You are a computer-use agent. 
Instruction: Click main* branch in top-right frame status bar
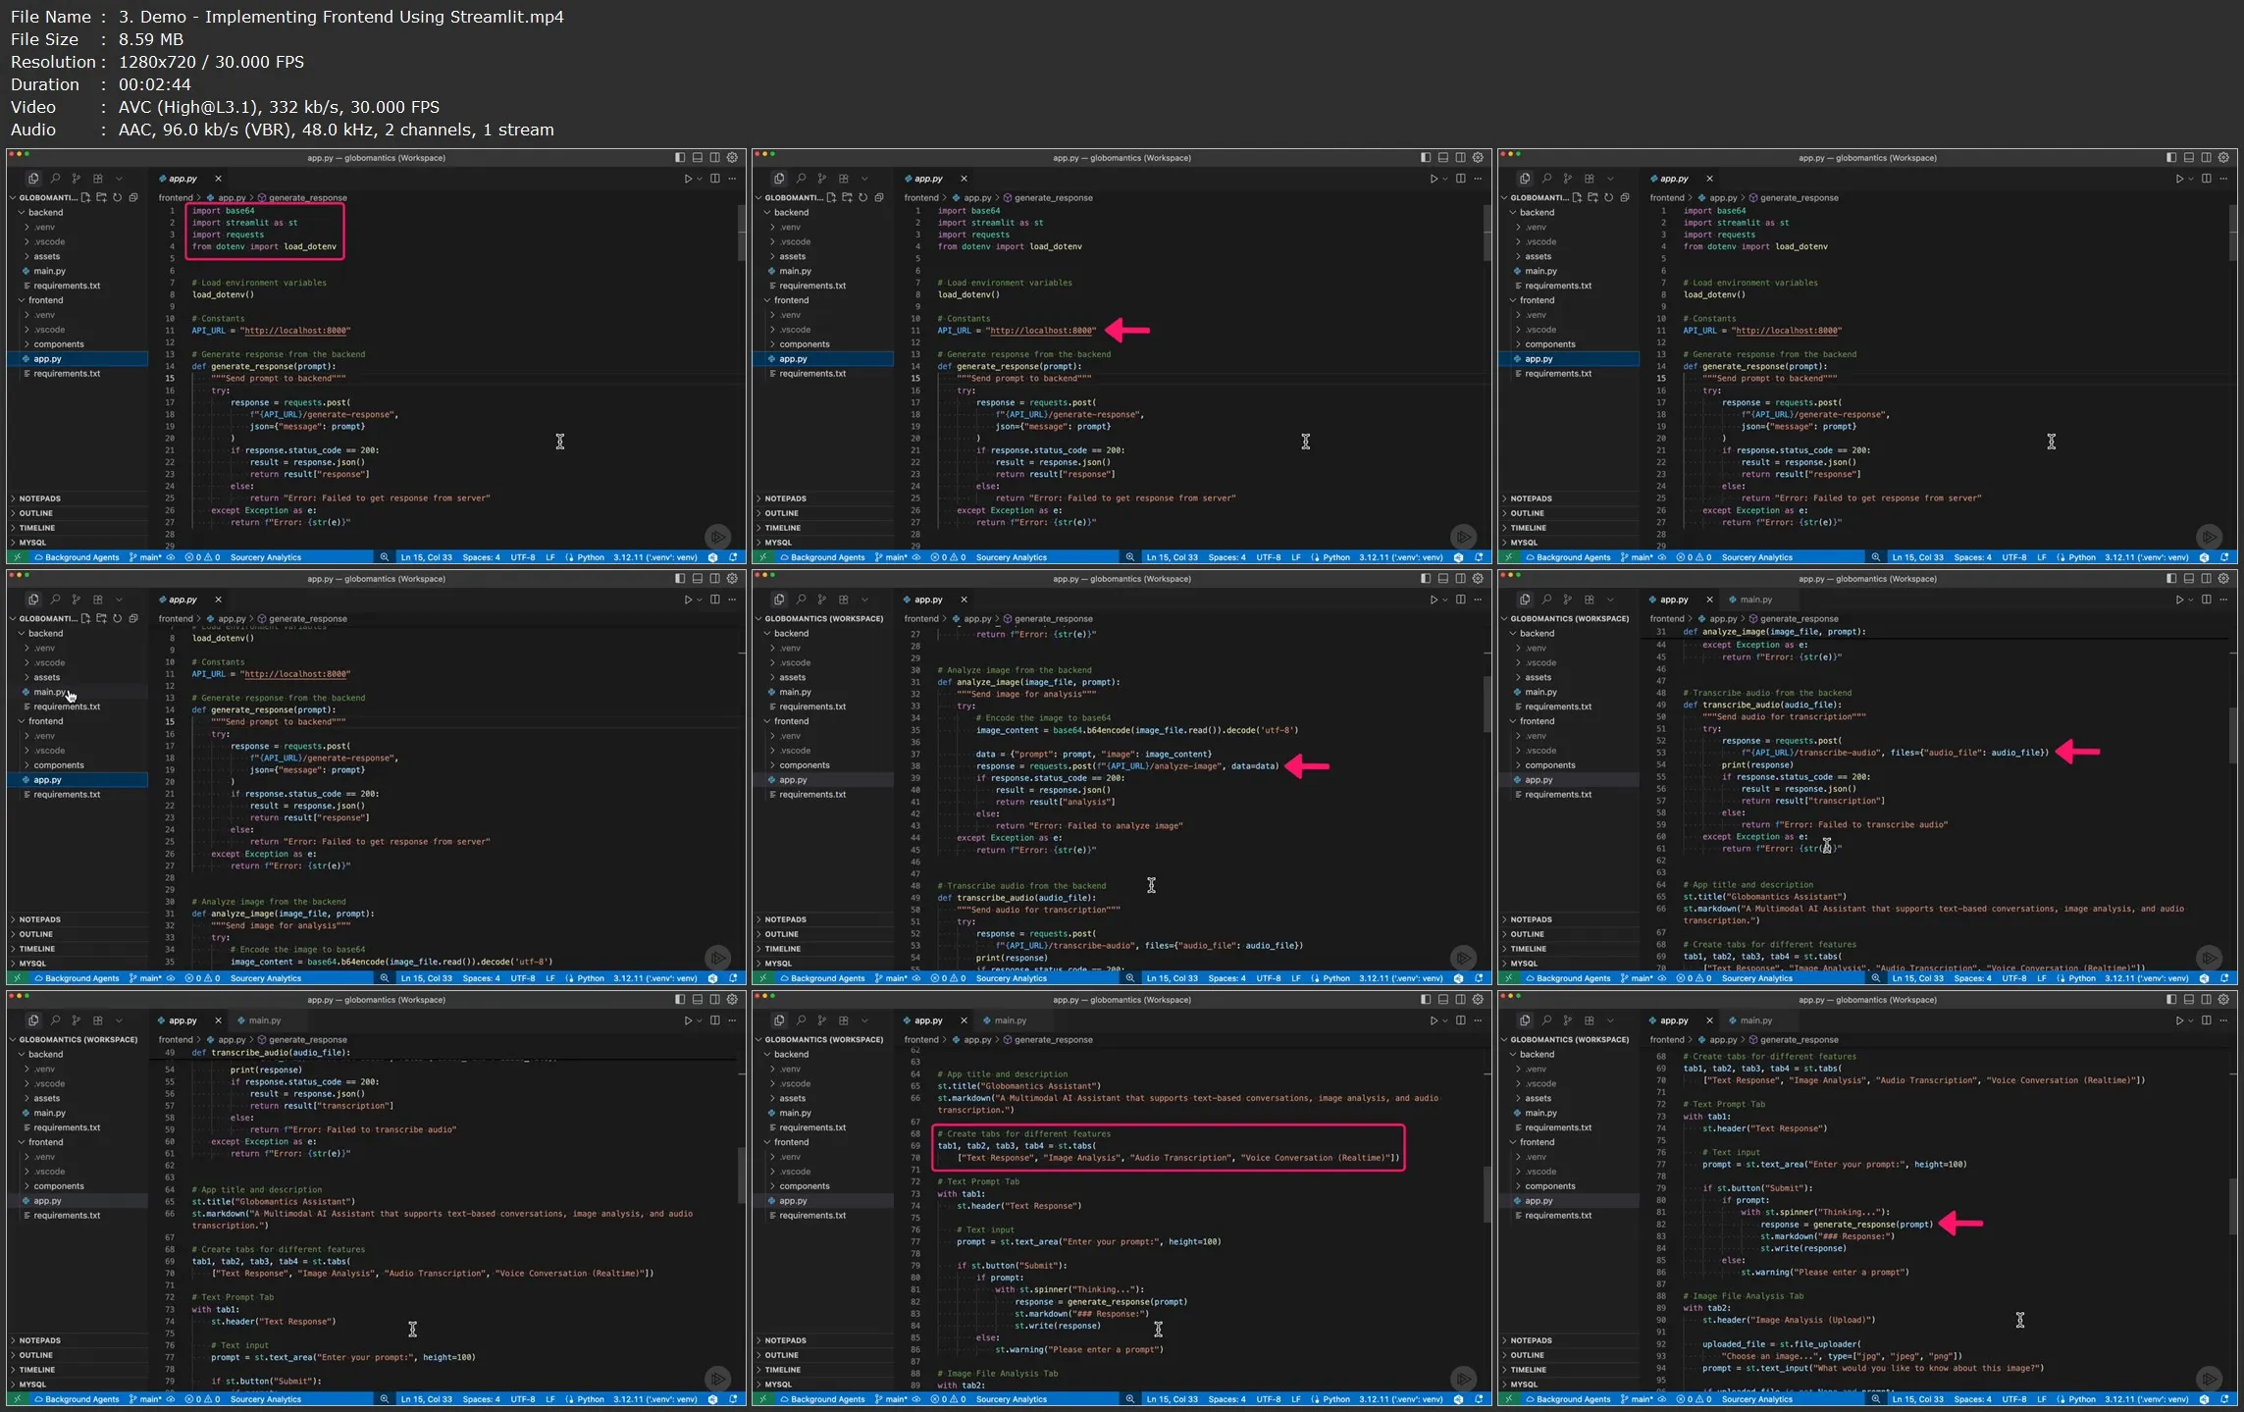coord(1638,557)
